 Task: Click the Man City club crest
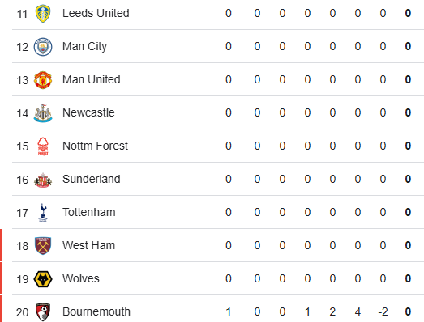(43, 47)
